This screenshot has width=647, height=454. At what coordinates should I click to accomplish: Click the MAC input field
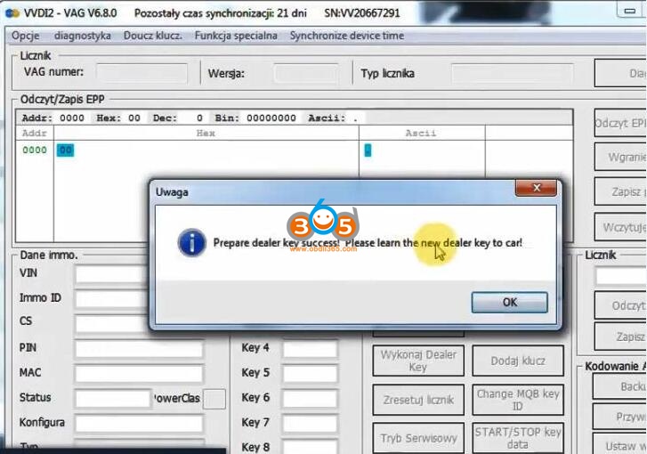coord(139,374)
